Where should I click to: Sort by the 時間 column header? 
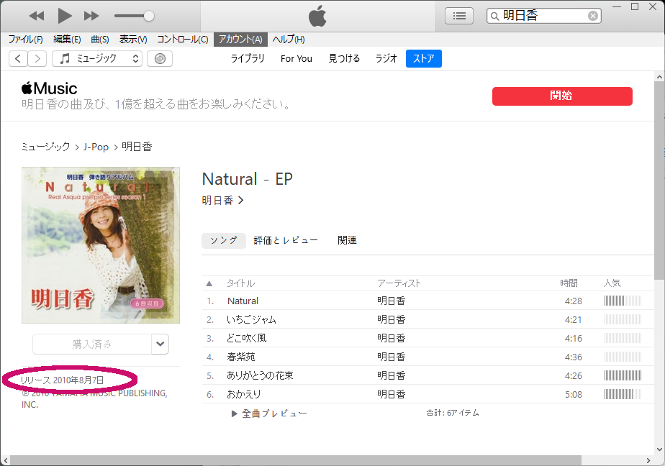(569, 283)
